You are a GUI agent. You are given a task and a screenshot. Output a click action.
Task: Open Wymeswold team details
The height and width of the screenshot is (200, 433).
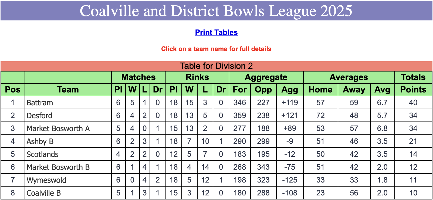46,180
